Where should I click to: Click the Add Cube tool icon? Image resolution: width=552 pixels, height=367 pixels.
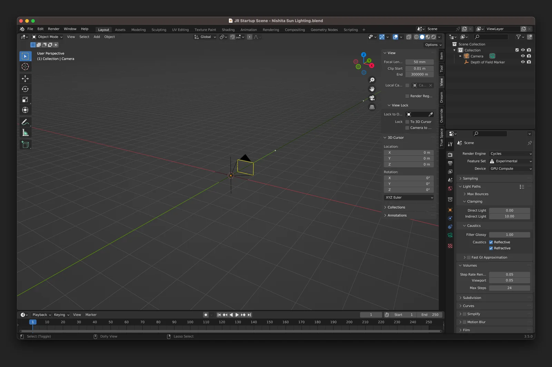pos(25,145)
